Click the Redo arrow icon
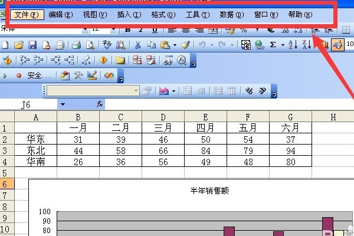 [222, 45]
